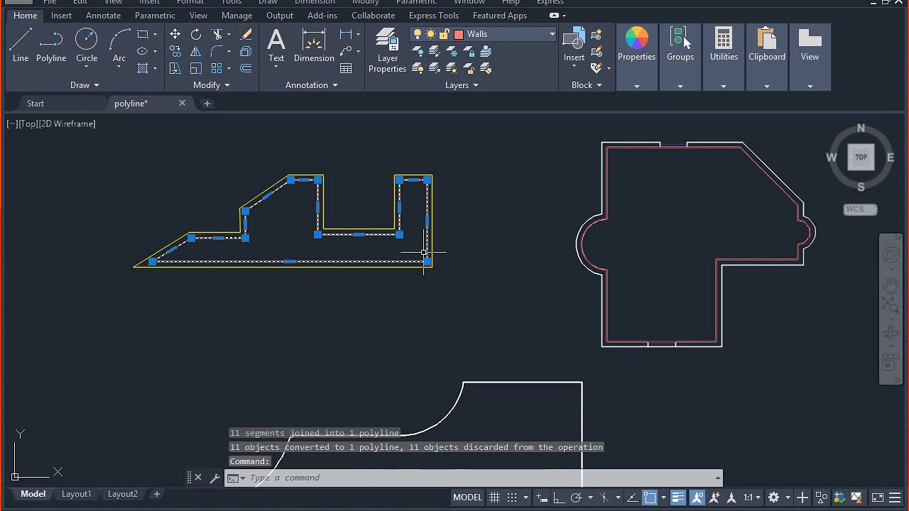This screenshot has height=511, width=909.
Task: Open the Walls layer dropdown
Action: (x=551, y=34)
